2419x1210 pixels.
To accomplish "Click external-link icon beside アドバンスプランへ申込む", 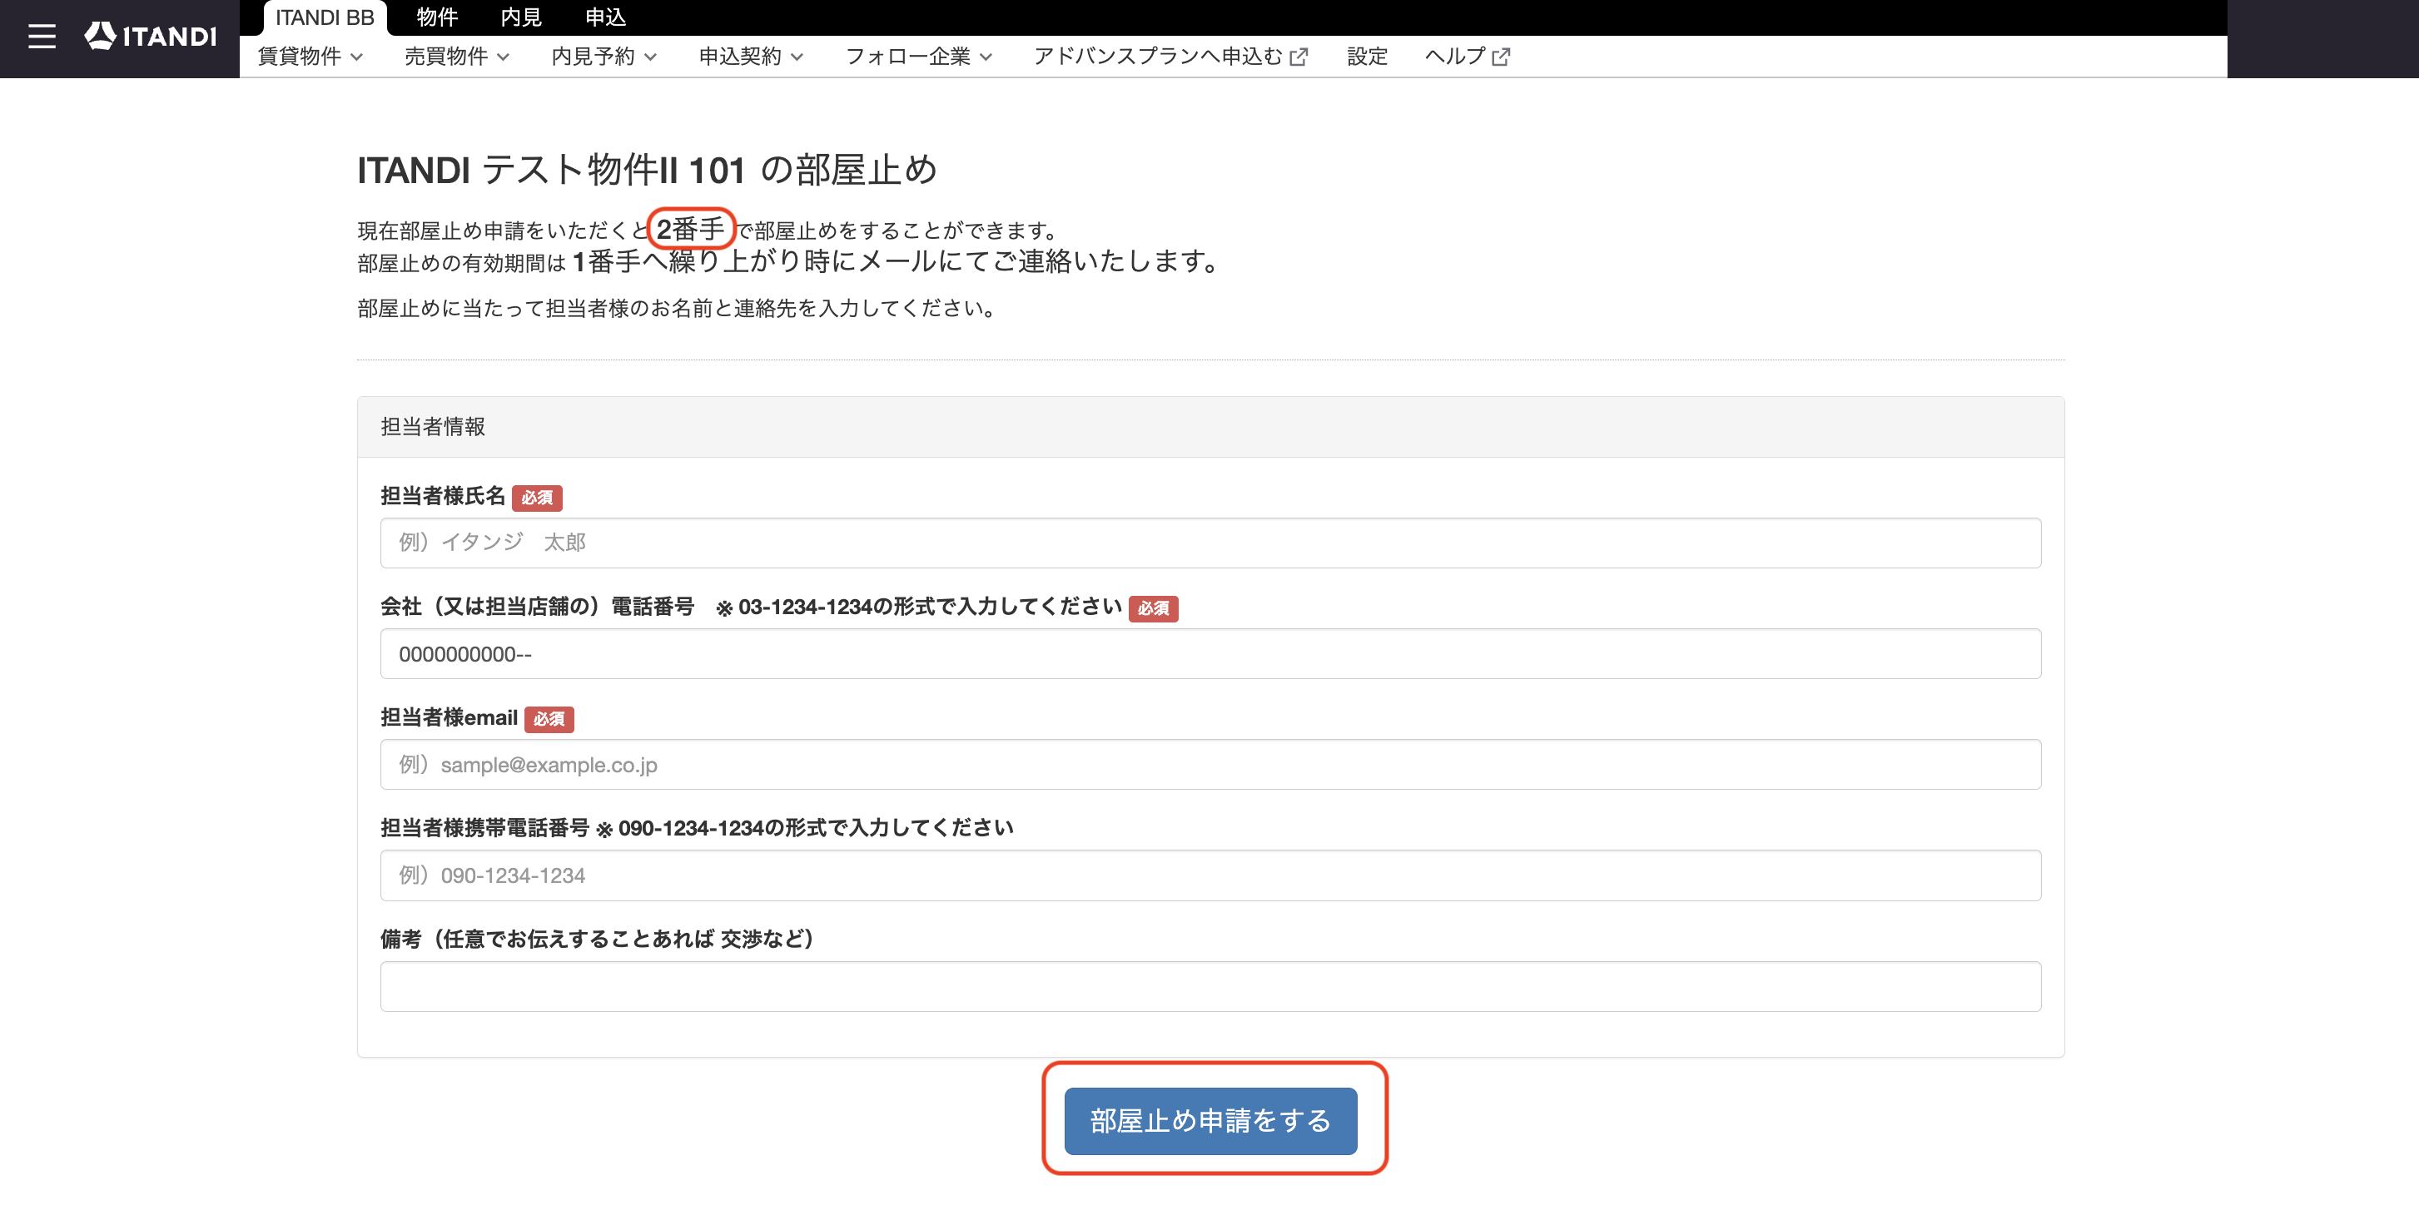I will point(1299,57).
